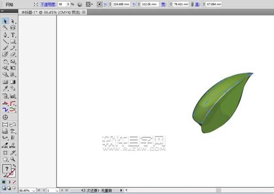Switch paint mode to Gradient
The height and width of the screenshot is (194, 274).
(9, 182)
